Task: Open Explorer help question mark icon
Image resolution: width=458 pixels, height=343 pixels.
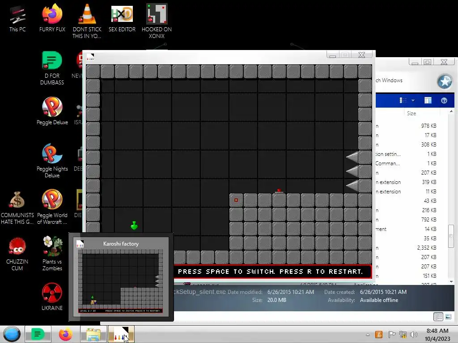Action: pyautogui.click(x=444, y=100)
